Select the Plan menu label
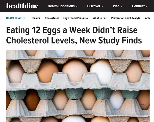Image resolution: width=154 pixels, height=122 pixels. pyautogui.click(x=116, y=6)
